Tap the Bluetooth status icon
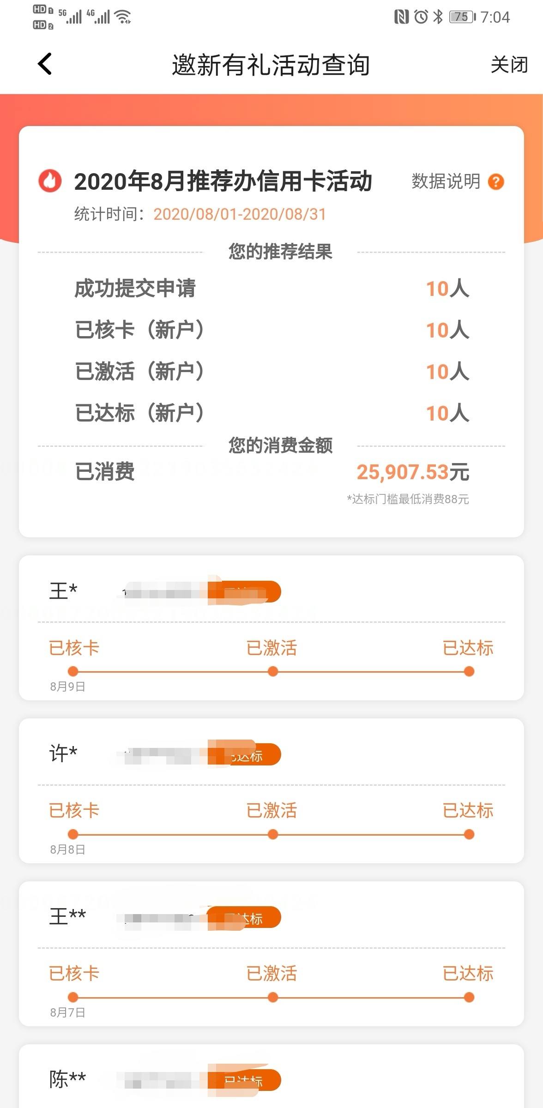The width and height of the screenshot is (543, 1108). 438,17
